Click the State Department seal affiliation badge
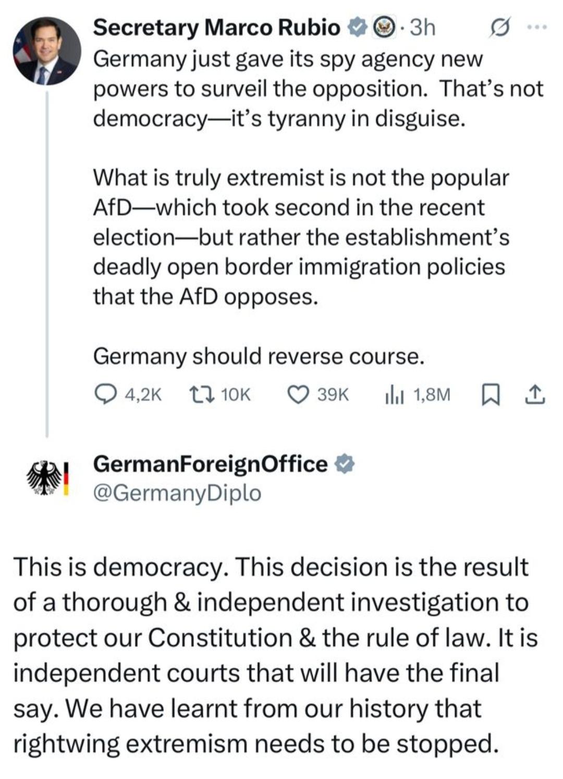The height and width of the screenshot is (779, 563). coord(385,28)
